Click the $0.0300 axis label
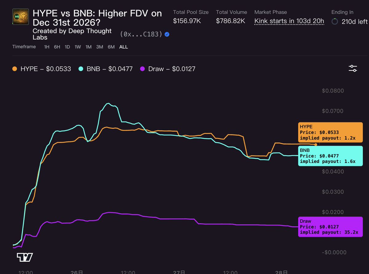Image resolution: width=369 pixels, height=274 pixels. 333,192
